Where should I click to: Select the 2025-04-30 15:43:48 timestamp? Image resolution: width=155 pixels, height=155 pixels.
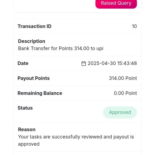[112, 63]
